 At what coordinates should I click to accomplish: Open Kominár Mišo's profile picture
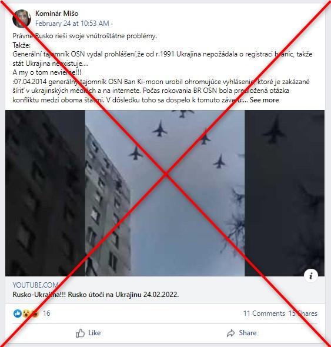pos(22,19)
